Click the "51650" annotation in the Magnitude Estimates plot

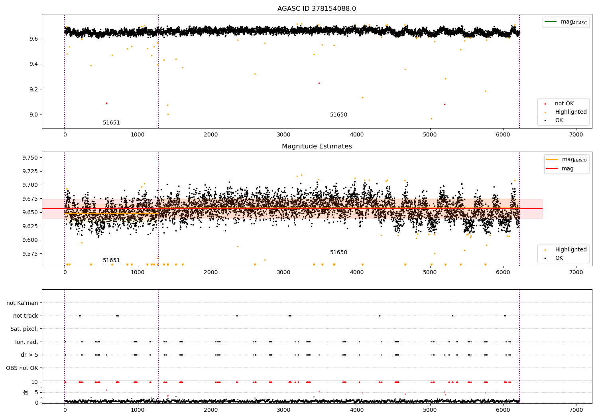pos(338,253)
